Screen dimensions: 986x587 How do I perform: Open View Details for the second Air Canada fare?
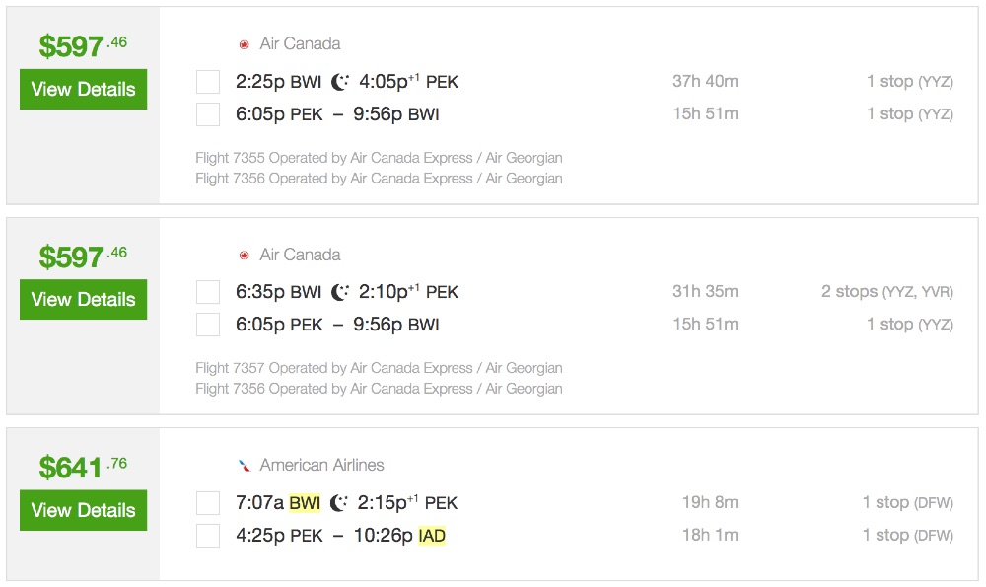83,299
